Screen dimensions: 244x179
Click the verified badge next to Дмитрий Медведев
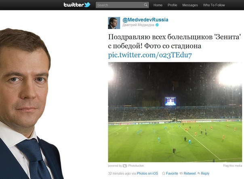coord(157,25)
